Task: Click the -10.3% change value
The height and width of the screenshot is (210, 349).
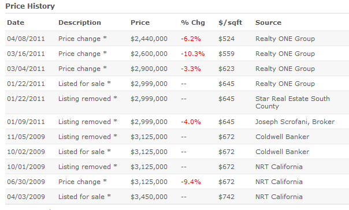Action: (x=193, y=54)
